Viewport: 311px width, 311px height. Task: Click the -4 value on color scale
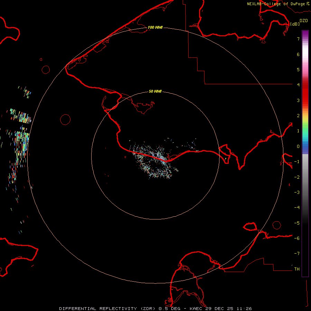click(297, 208)
